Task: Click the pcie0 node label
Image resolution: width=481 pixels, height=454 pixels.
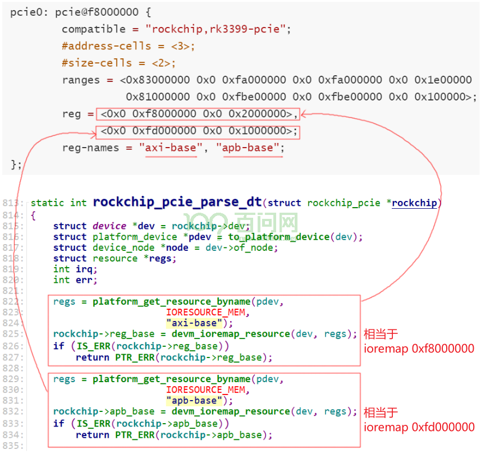Action: click(29, 12)
